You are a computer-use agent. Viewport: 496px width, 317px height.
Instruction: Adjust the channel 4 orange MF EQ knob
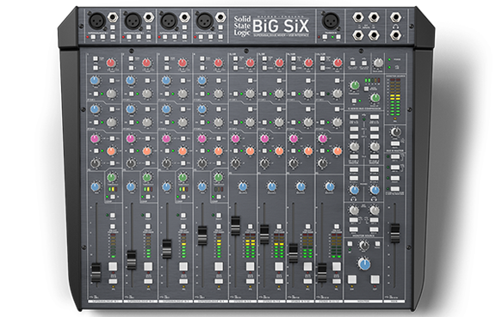tap(218, 151)
